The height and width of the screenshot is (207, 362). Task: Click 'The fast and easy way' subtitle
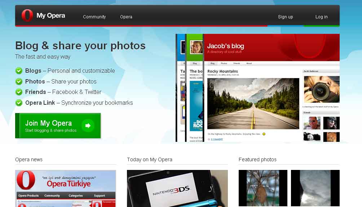(x=43, y=57)
